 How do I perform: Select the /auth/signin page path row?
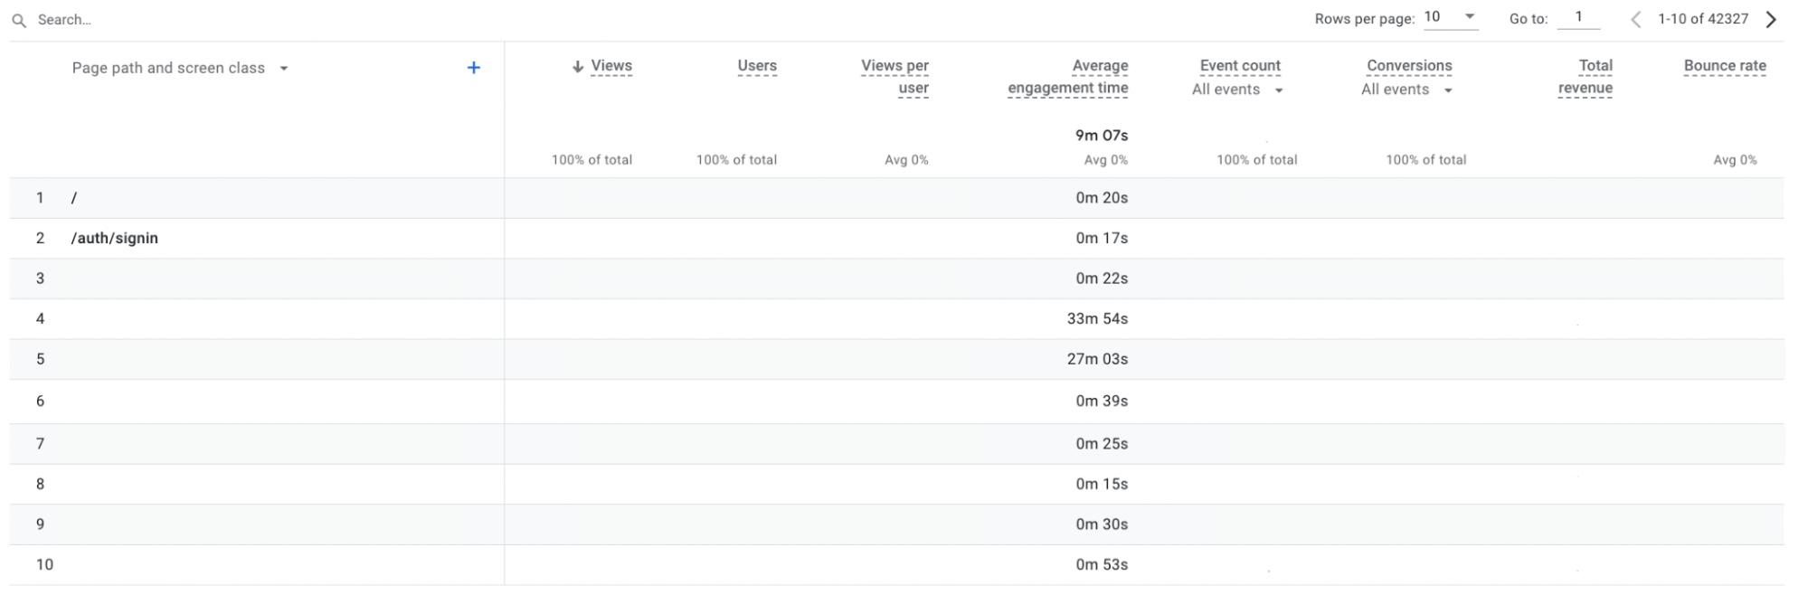(x=115, y=238)
